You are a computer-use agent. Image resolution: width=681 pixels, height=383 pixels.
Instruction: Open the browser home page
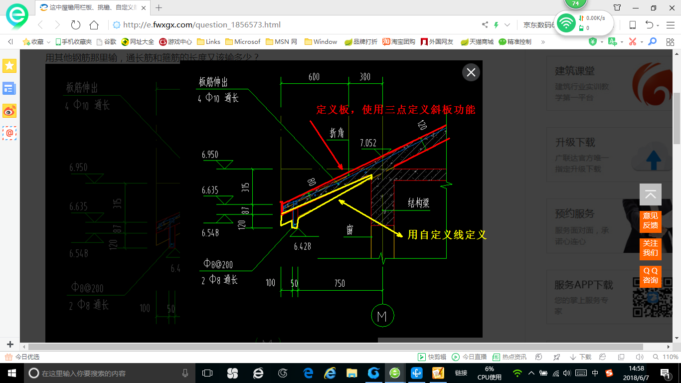pyautogui.click(x=94, y=25)
